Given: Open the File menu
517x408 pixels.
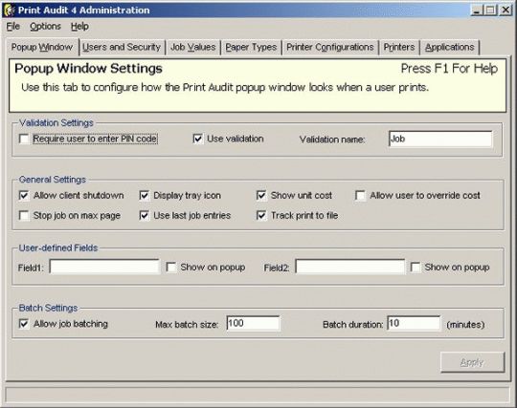Looking at the screenshot, I should [13, 27].
